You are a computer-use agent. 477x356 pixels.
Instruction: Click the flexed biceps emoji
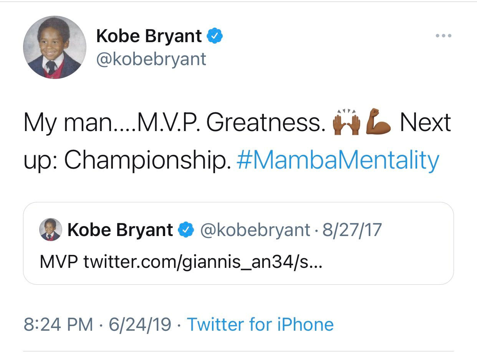point(379,123)
